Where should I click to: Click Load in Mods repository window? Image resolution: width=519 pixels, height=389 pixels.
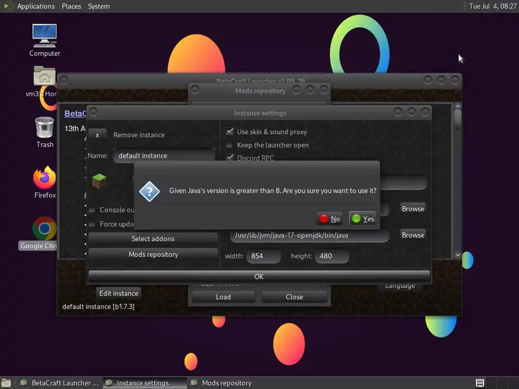[x=224, y=297]
